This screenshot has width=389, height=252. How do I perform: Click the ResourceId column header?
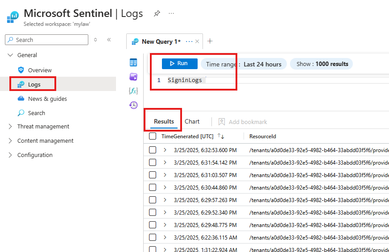(262, 136)
